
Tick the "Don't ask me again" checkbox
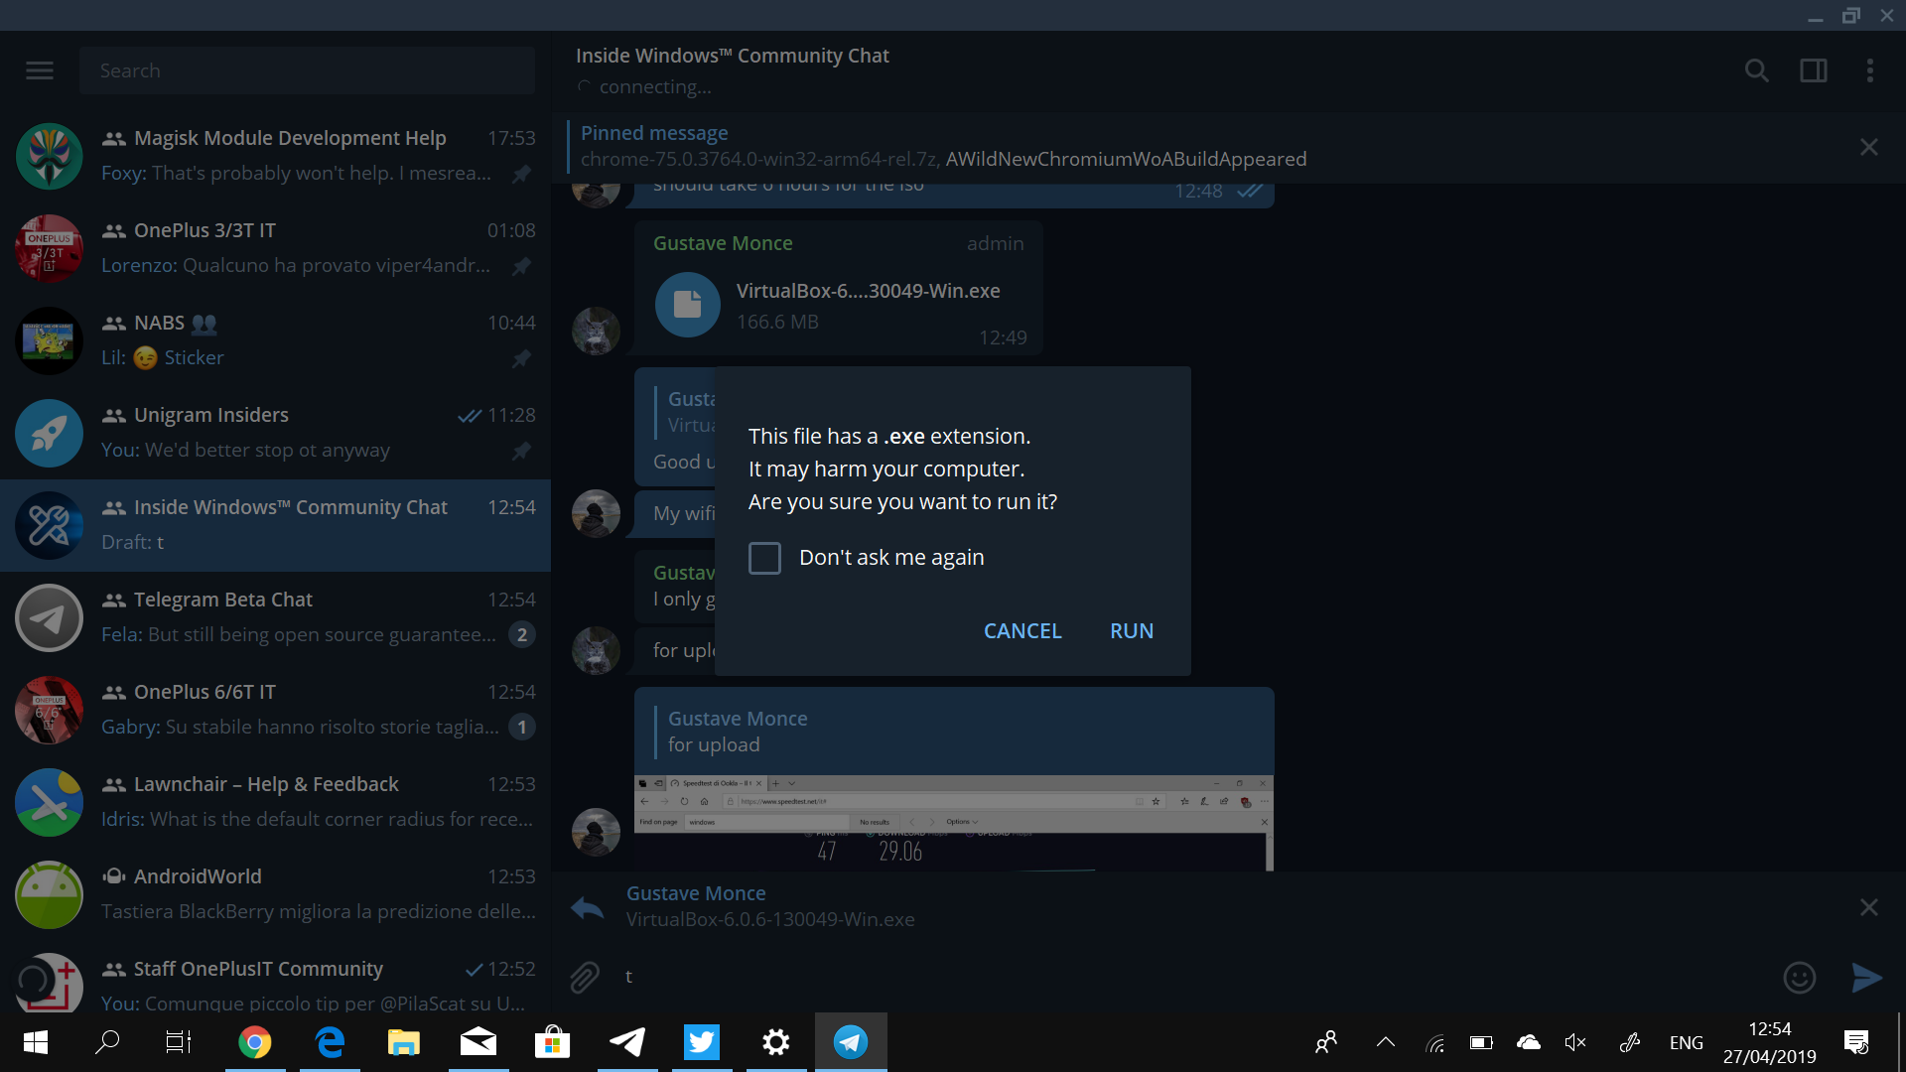764,558
